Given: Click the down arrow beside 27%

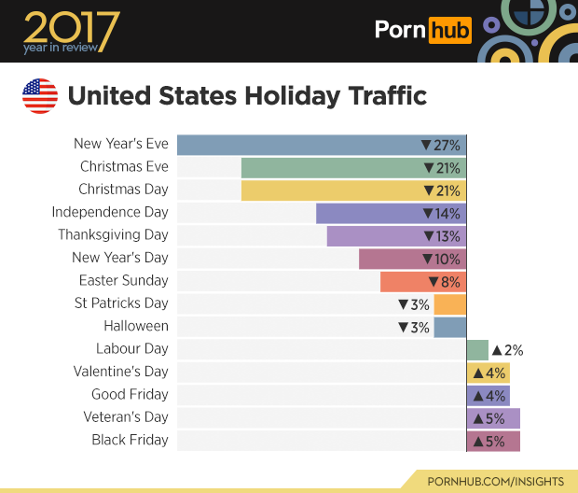Looking at the screenshot, I should coord(426,145).
